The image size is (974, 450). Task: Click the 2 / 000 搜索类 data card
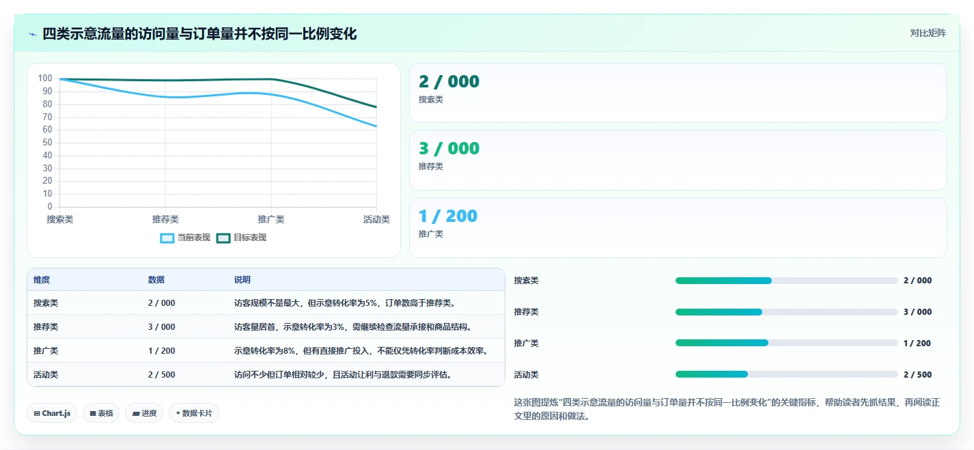(678, 93)
